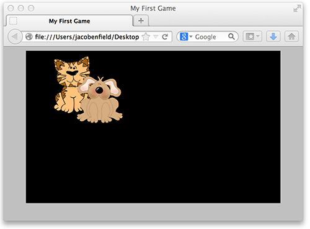Click the brown puppy dog sprite
Viewport: 310px width, 229px height.
(x=100, y=100)
